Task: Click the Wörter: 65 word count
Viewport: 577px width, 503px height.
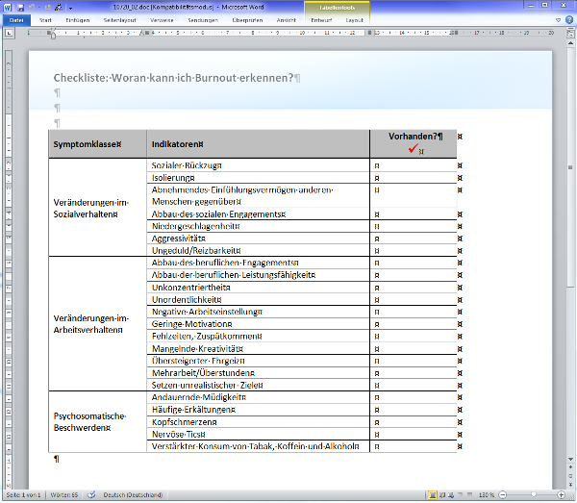Action: click(64, 494)
